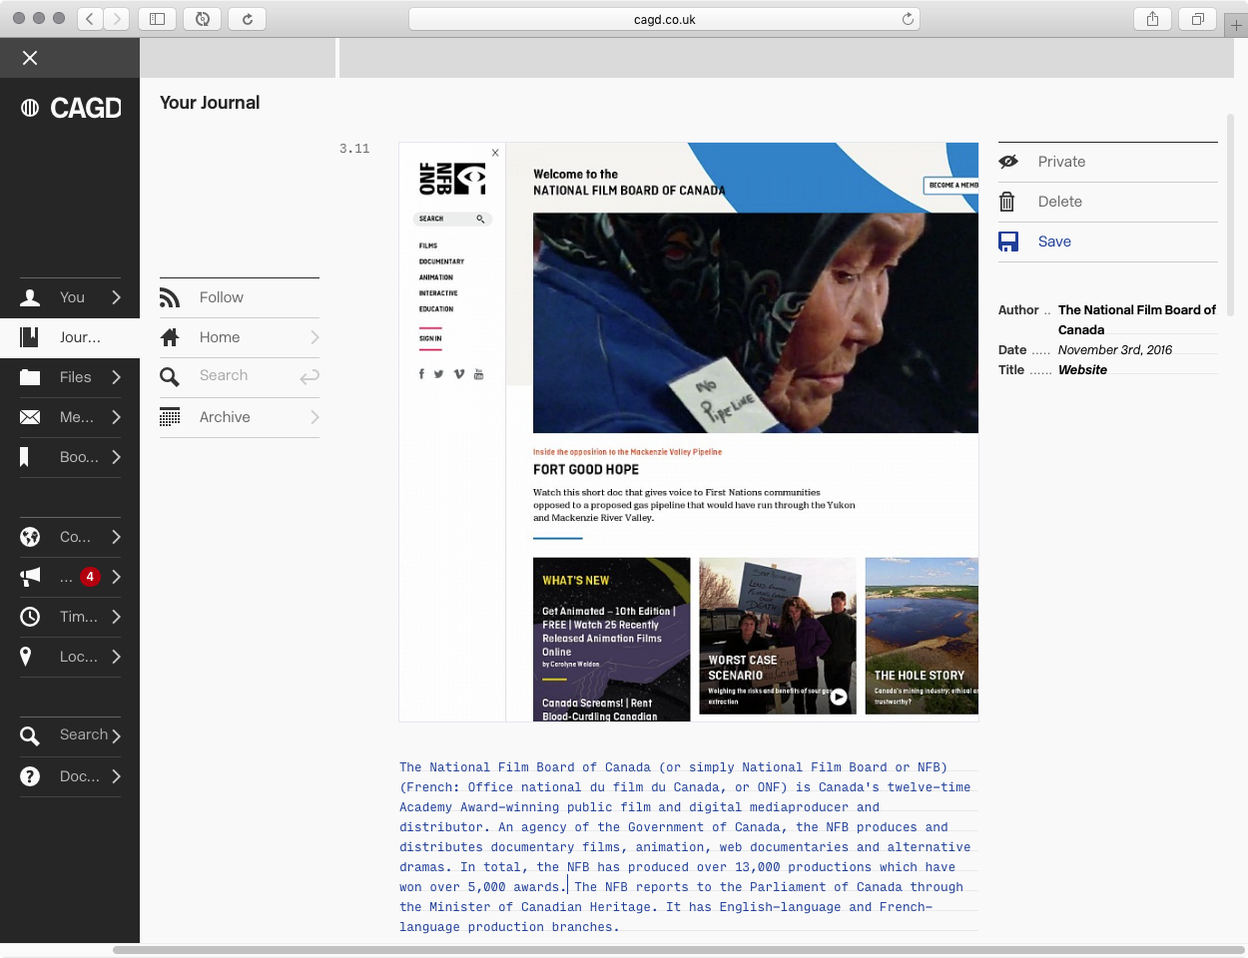
Task: Go back in Safari history
Action: (x=90, y=19)
